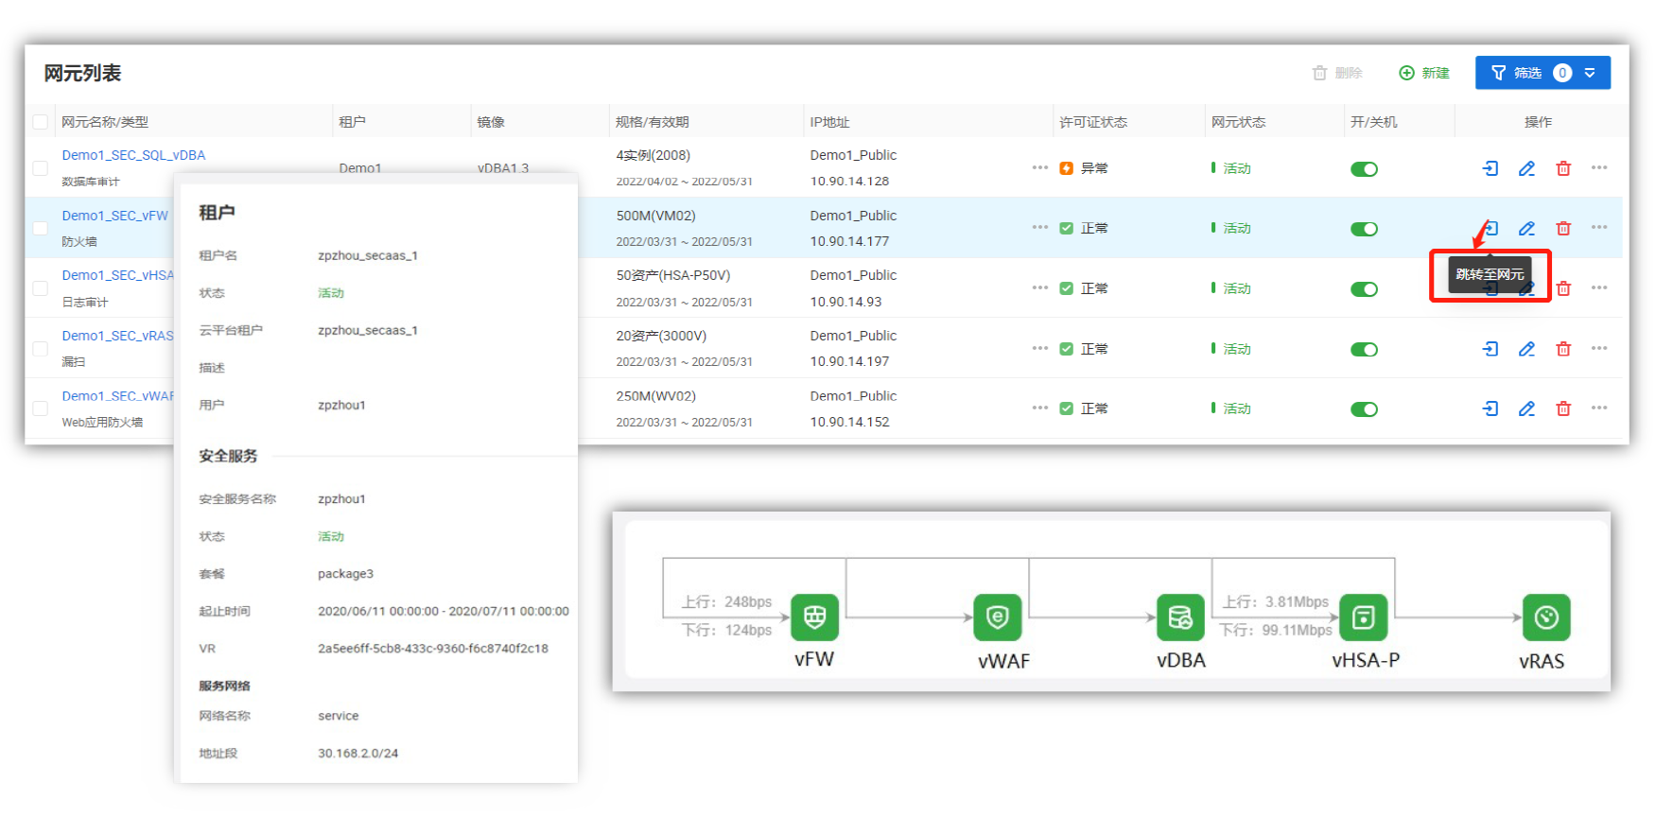This screenshot has height=834, width=1656.
Task: Click the 网元状态 column header
Action: click(1238, 122)
